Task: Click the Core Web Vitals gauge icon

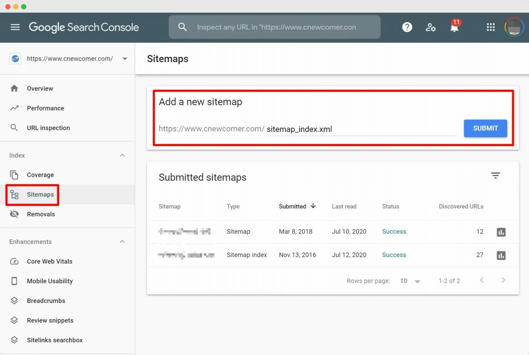Action: (x=14, y=261)
